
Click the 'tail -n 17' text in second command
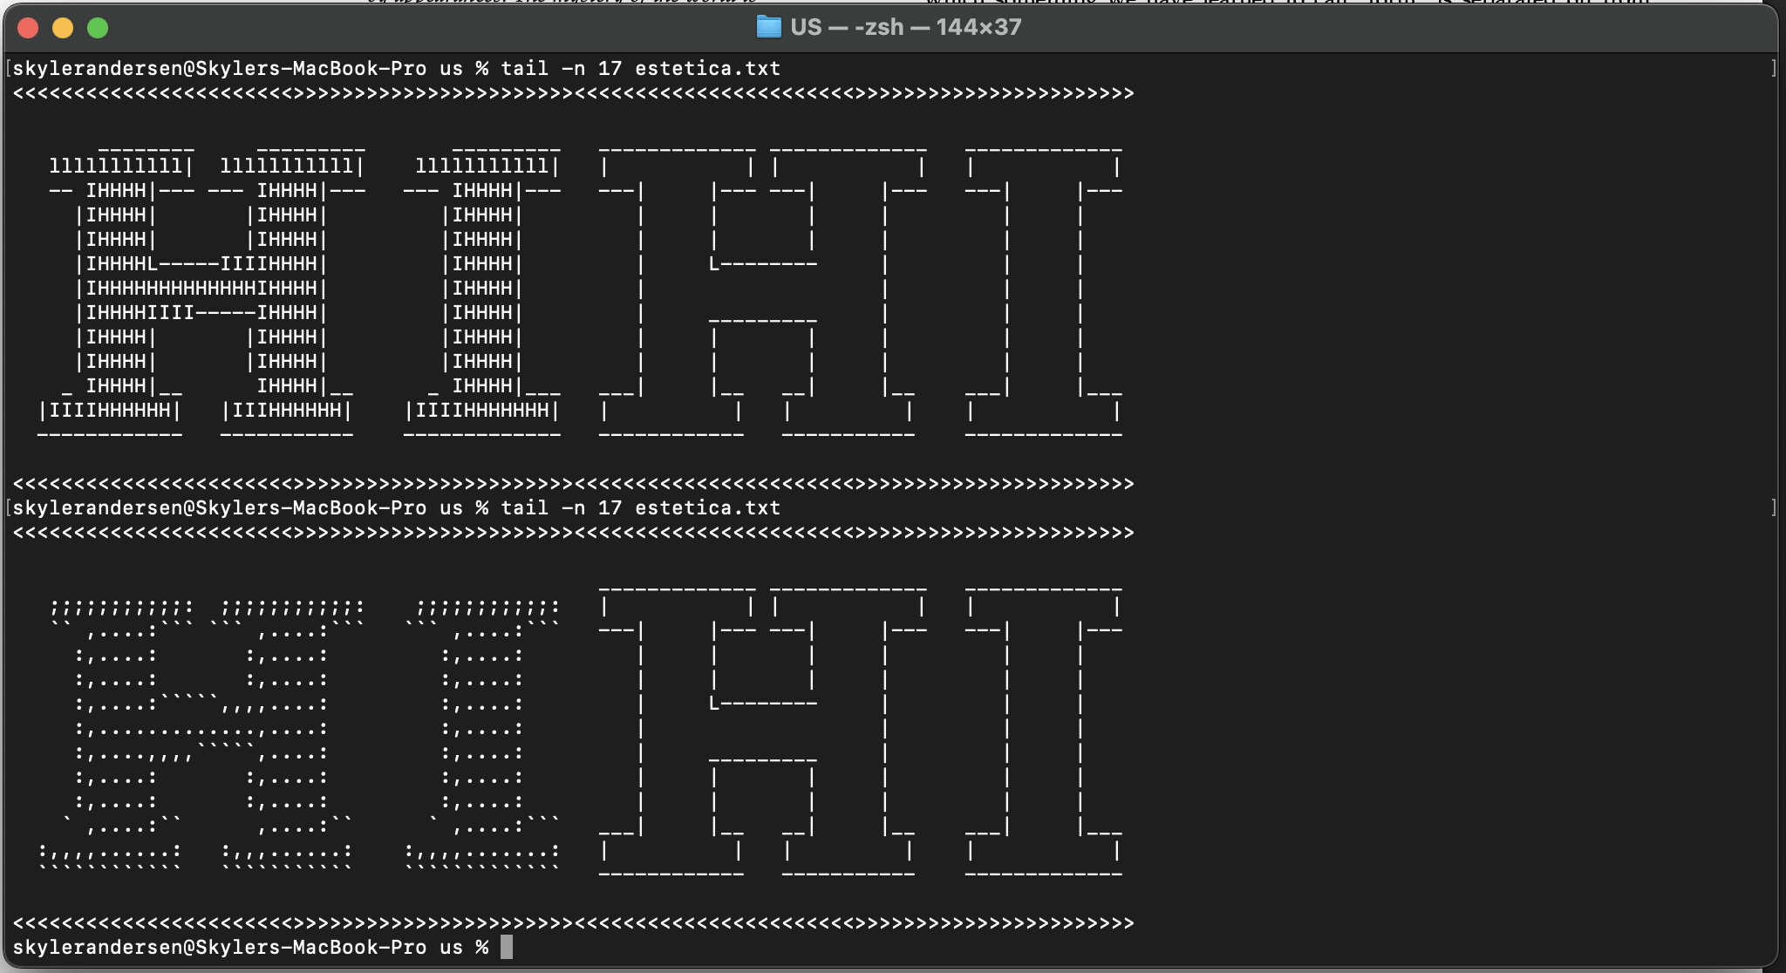tap(561, 507)
